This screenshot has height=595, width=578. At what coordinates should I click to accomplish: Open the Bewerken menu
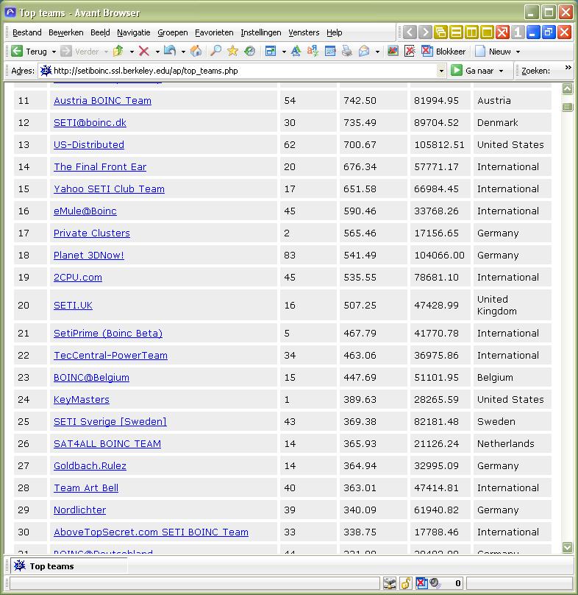(66, 32)
